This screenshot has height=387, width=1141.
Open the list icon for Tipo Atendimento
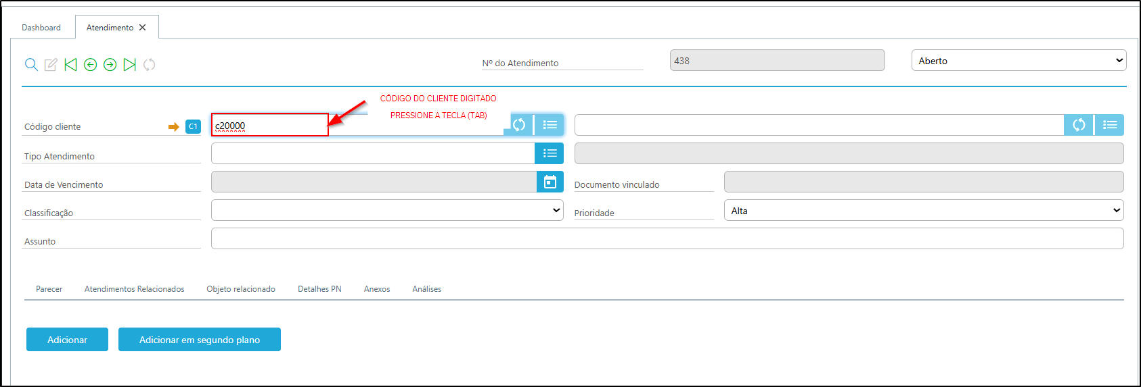tap(550, 153)
